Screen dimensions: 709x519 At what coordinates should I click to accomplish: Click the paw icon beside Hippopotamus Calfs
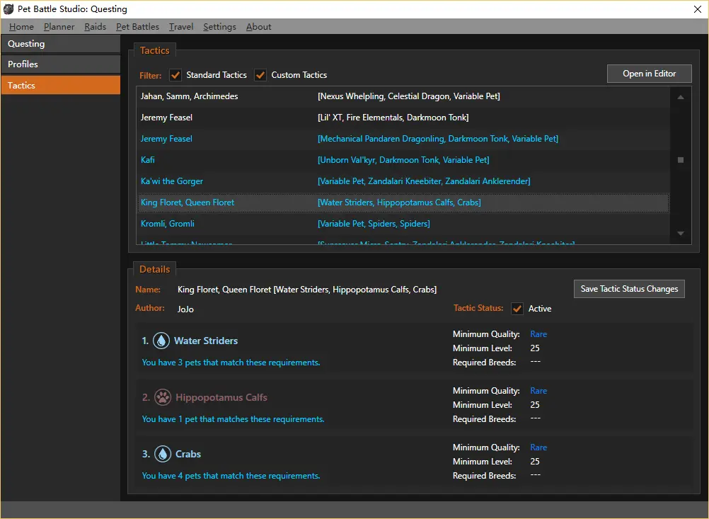coord(163,397)
